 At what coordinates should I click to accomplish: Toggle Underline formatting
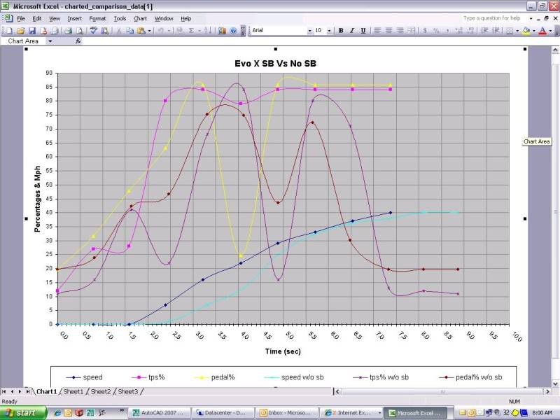(363, 31)
